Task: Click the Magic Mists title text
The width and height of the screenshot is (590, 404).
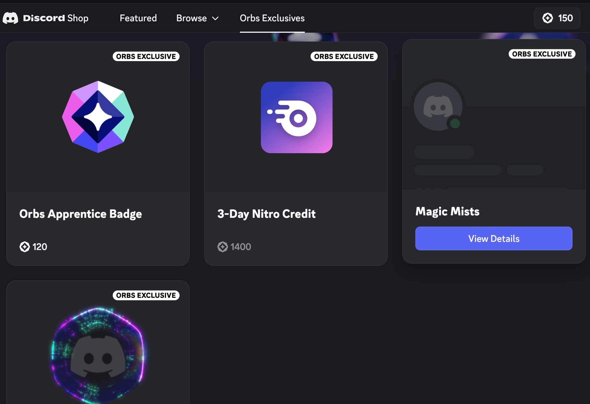Action: [x=447, y=212]
